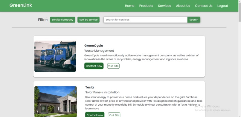Select the GreenCycle company heading
The image size is (241, 117).
pos(94,46)
